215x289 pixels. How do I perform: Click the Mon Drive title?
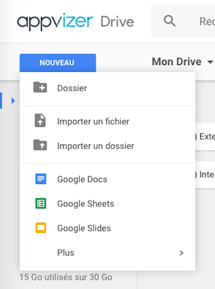coord(177,62)
